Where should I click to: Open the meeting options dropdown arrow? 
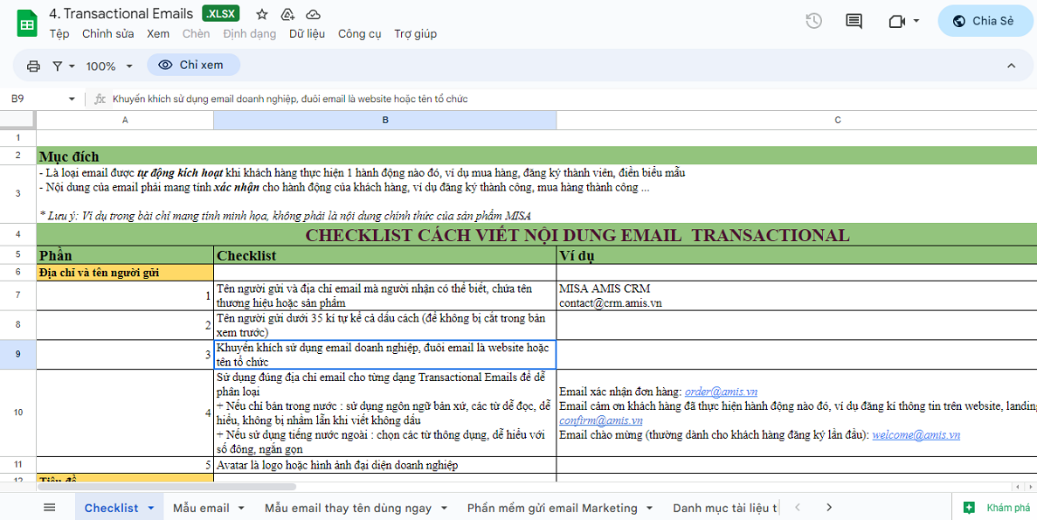click(x=916, y=21)
